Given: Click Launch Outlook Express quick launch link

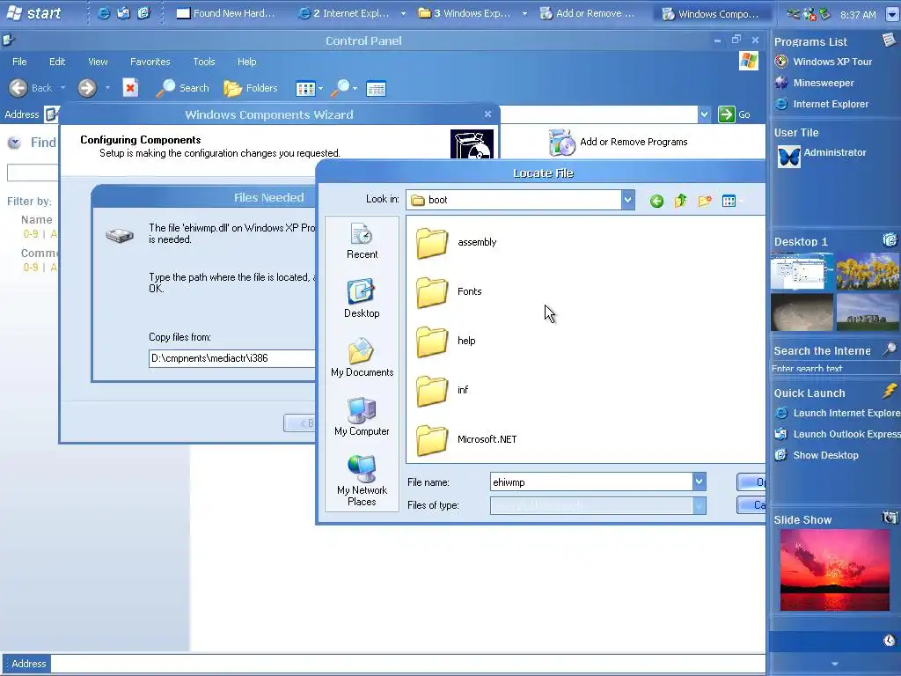Looking at the screenshot, I should (838, 434).
